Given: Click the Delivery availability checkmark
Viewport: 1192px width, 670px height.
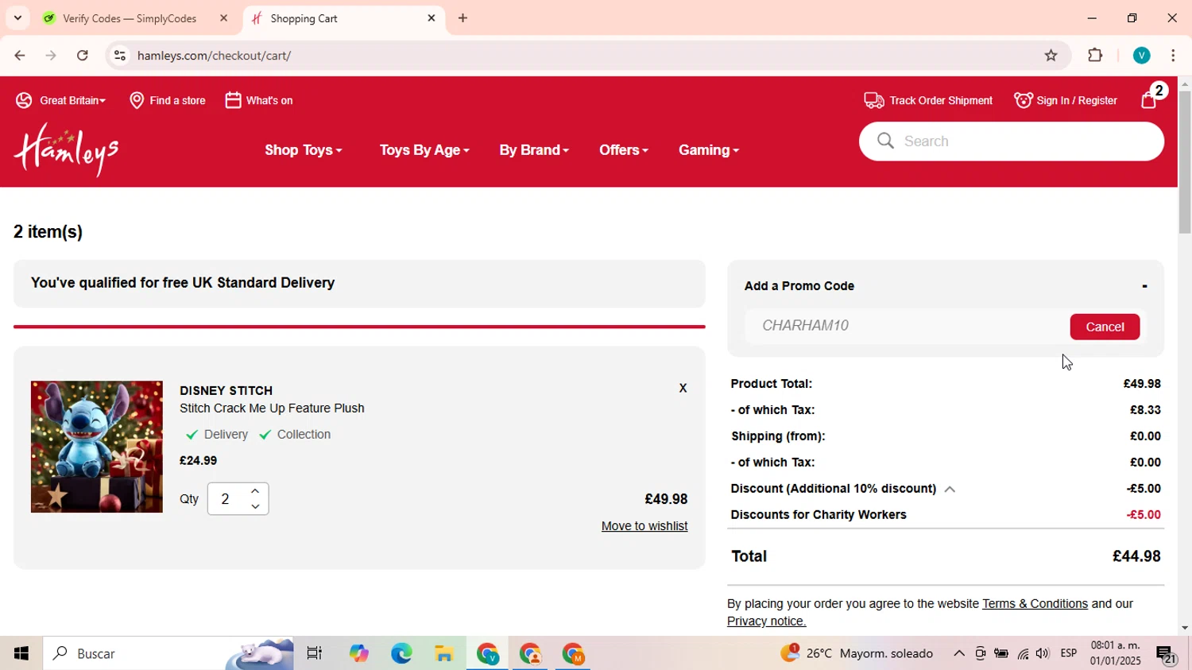Looking at the screenshot, I should [x=192, y=435].
